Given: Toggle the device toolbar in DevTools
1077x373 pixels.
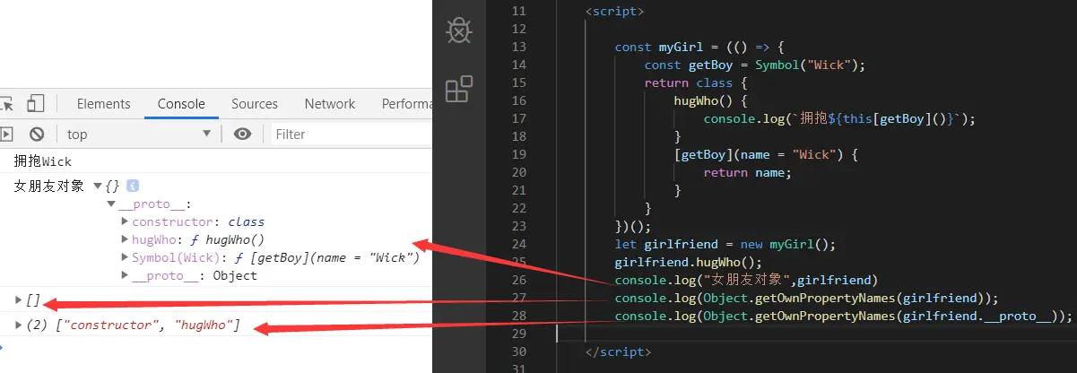Looking at the screenshot, I should pos(36,104).
